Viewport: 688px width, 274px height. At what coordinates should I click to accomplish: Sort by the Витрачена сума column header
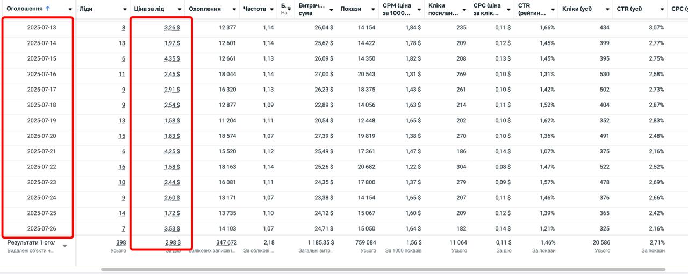click(x=312, y=9)
